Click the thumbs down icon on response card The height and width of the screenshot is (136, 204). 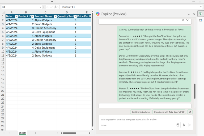pos(187,20)
